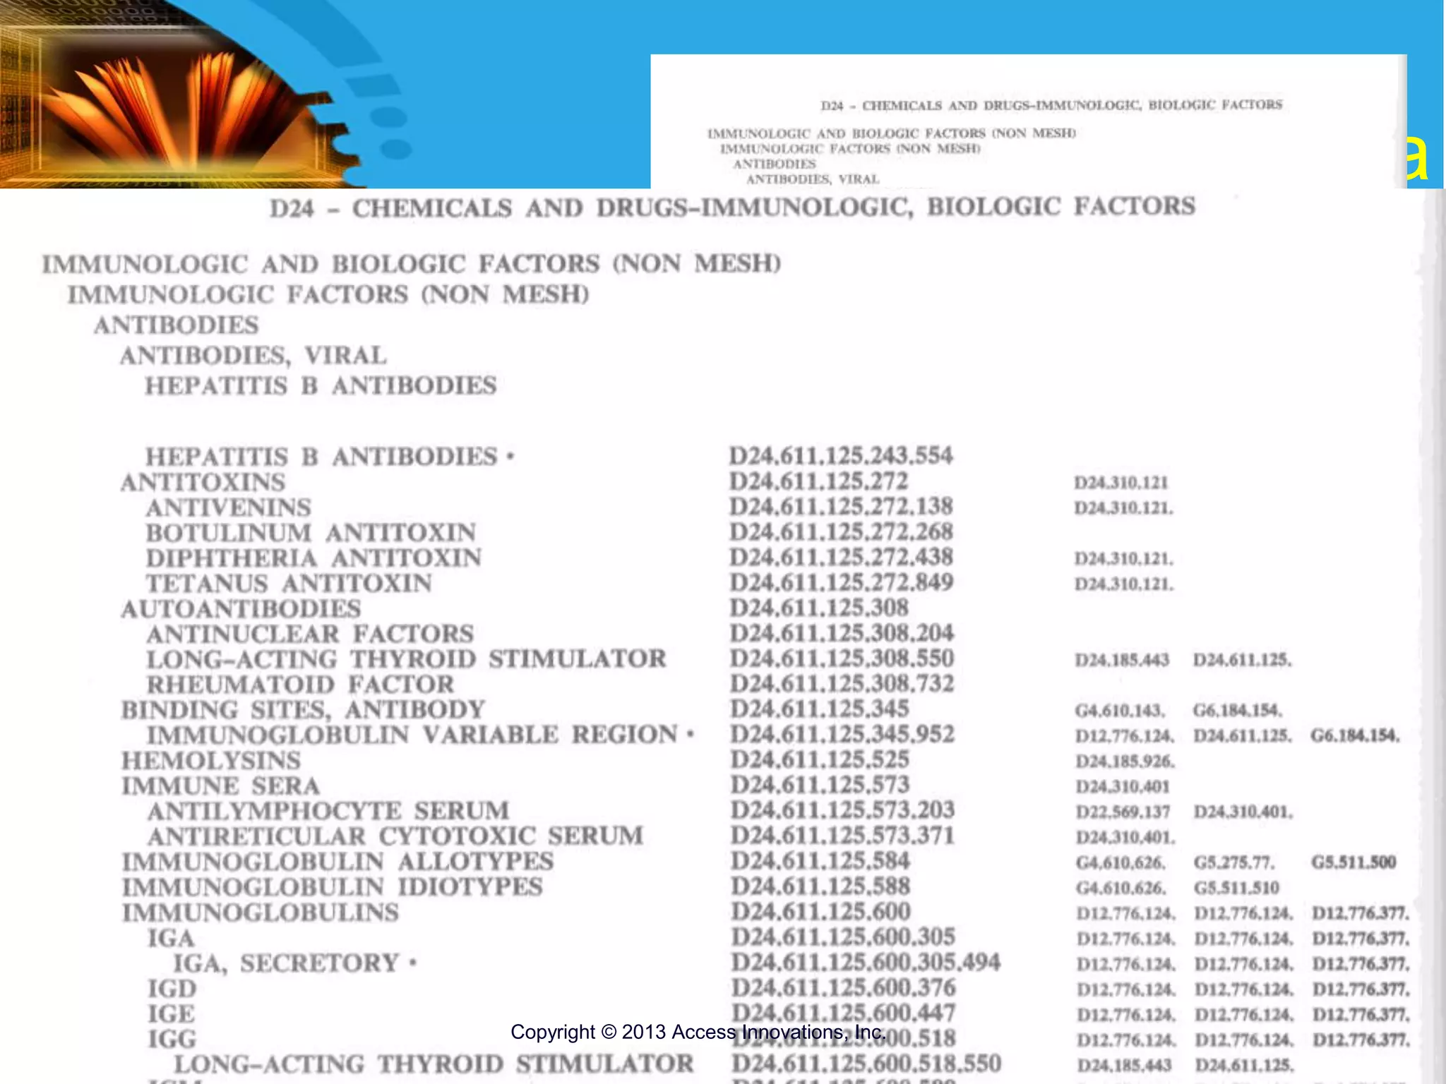This screenshot has height=1084, width=1446.
Task: Click tree number D24.611.125.600.447
Action: tap(843, 1013)
